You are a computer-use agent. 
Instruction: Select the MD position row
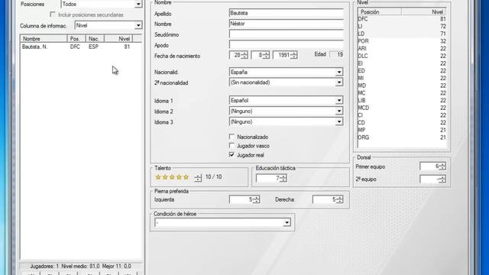(402, 86)
